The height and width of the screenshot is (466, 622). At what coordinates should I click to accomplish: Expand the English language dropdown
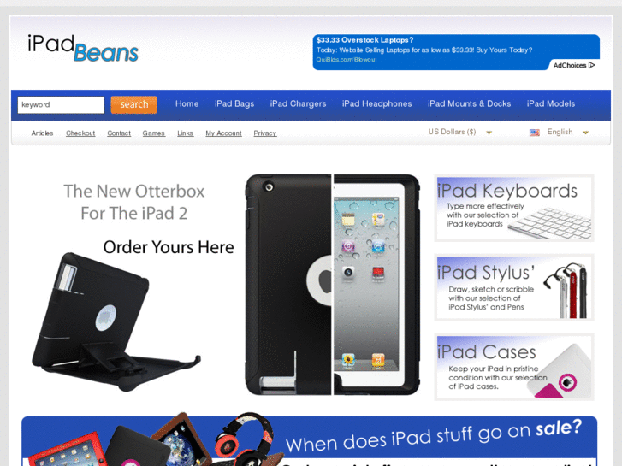pyautogui.click(x=567, y=132)
